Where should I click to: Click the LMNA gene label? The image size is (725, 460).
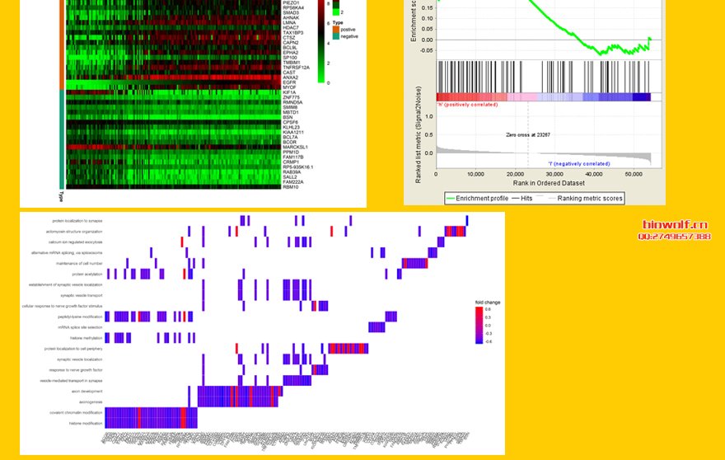pos(289,23)
